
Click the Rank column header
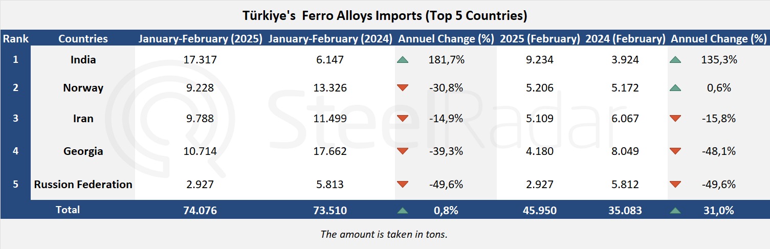click(15, 38)
